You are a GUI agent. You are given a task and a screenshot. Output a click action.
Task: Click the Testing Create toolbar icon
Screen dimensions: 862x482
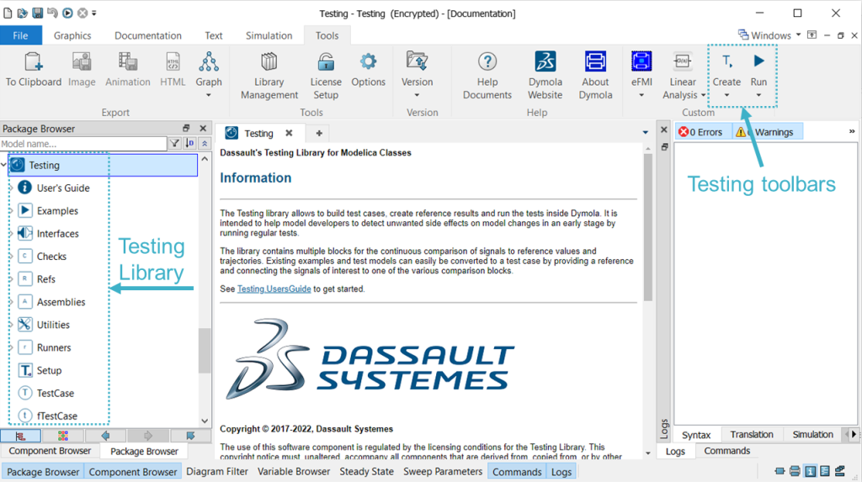726,61
